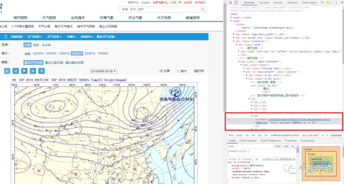Screen dimensions: 344x184
Task: Click the English language link
Action: 146,3
